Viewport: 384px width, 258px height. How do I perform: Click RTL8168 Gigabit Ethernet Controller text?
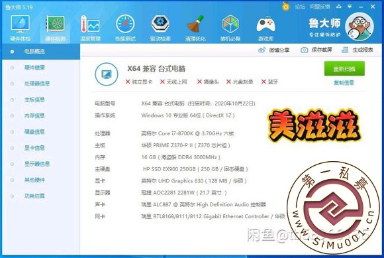213,216
